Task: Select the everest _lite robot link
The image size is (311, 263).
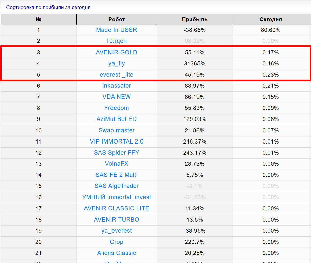Action: click(x=117, y=75)
